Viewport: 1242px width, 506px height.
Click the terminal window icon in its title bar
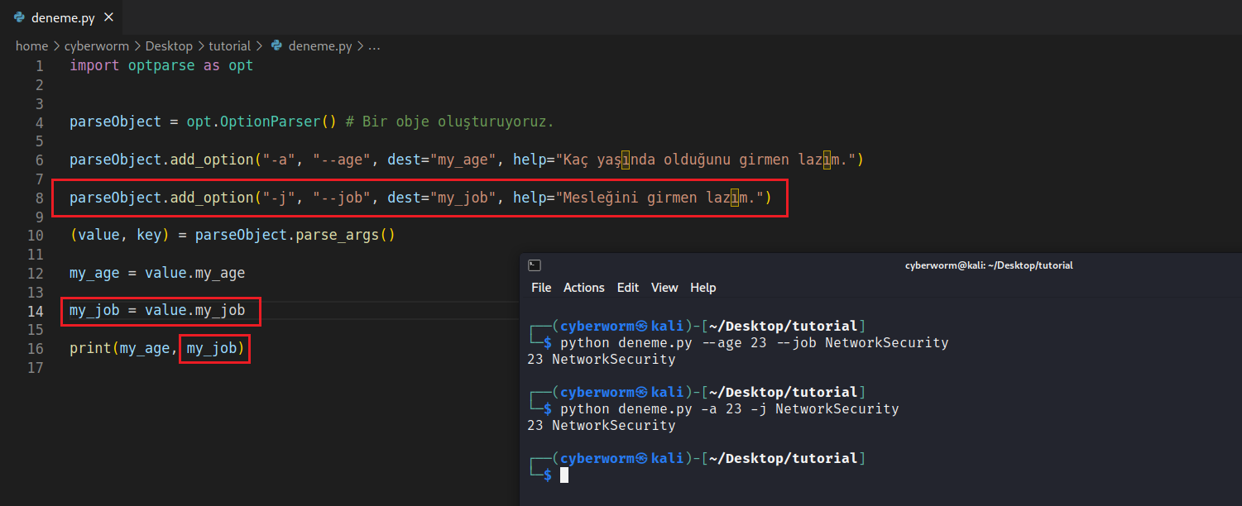pyautogui.click(x=535, y=265)
